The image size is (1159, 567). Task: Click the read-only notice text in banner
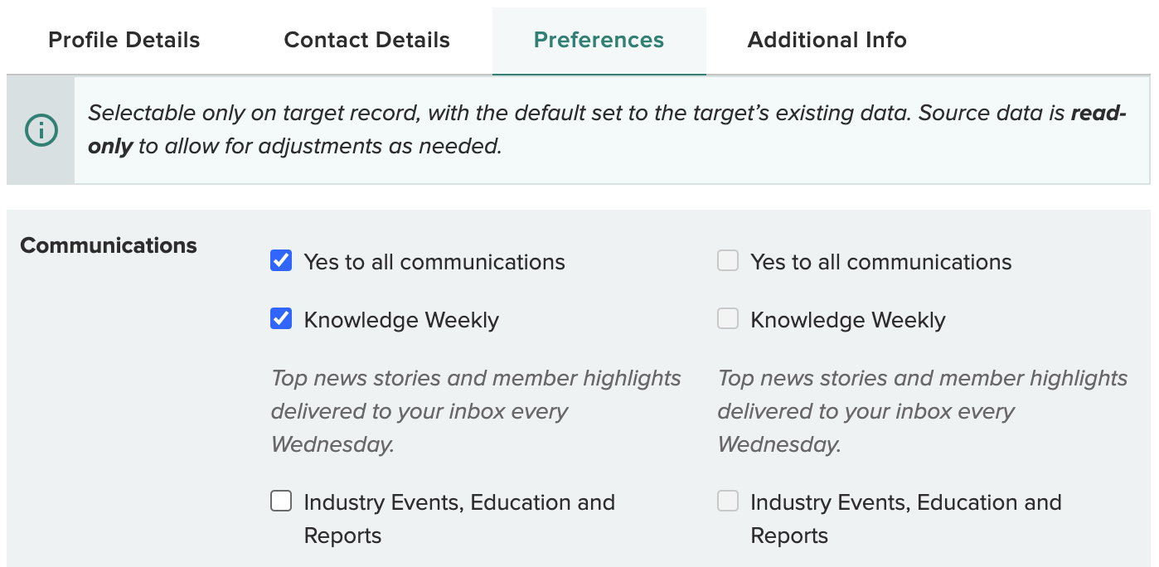608,130
